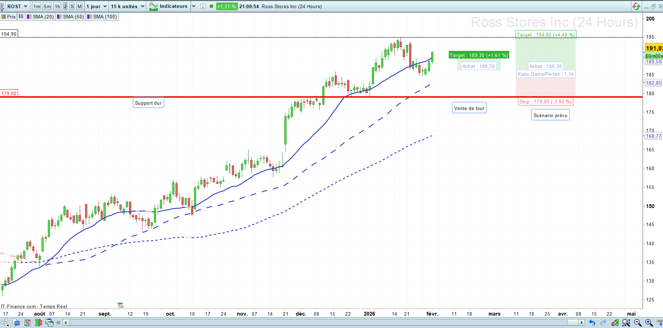Open the order book icon
This screenshot has height=328, width=663.
click(38, 322)
